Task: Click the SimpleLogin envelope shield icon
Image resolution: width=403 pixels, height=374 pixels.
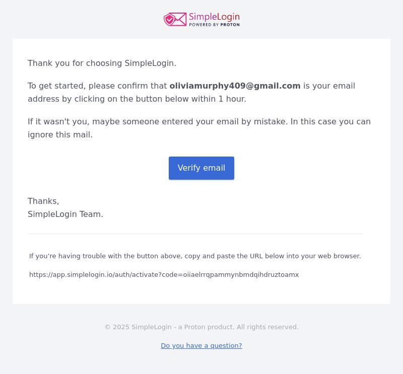Action: coord(175,19)
